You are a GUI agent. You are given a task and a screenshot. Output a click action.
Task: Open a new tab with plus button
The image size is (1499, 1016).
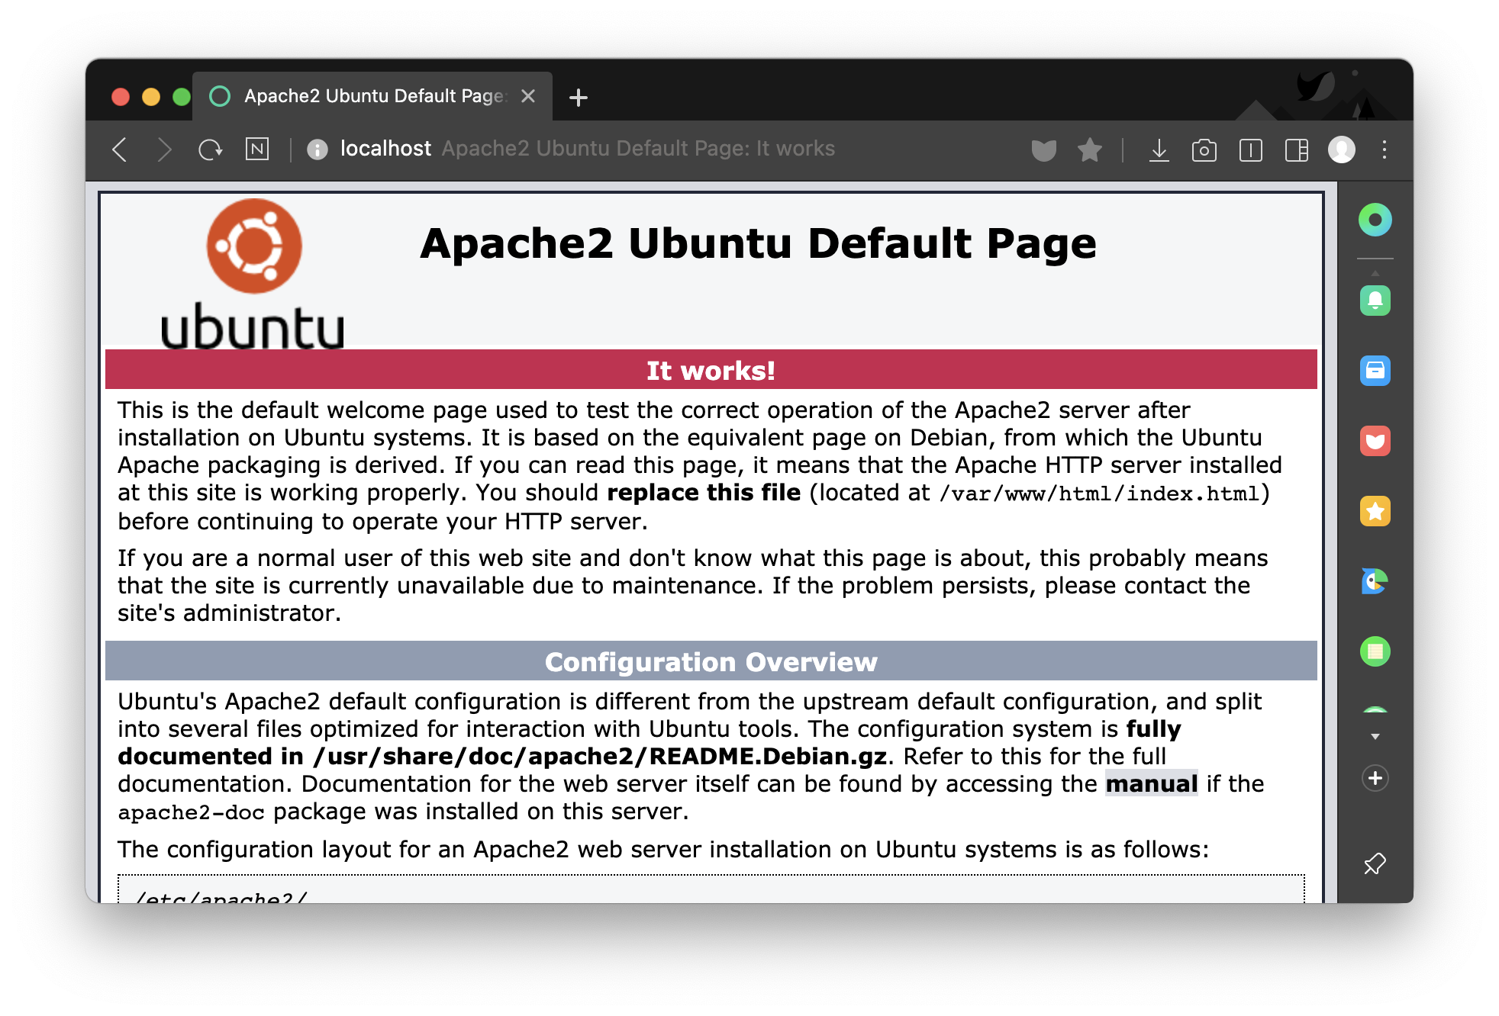(x=579, y=98)
